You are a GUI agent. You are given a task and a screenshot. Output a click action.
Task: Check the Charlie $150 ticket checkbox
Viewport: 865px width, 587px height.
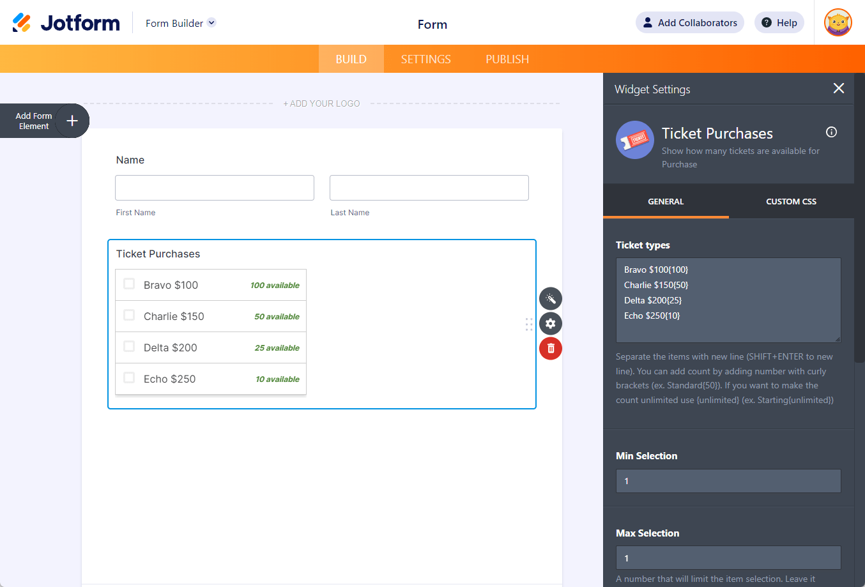(129, 315)
